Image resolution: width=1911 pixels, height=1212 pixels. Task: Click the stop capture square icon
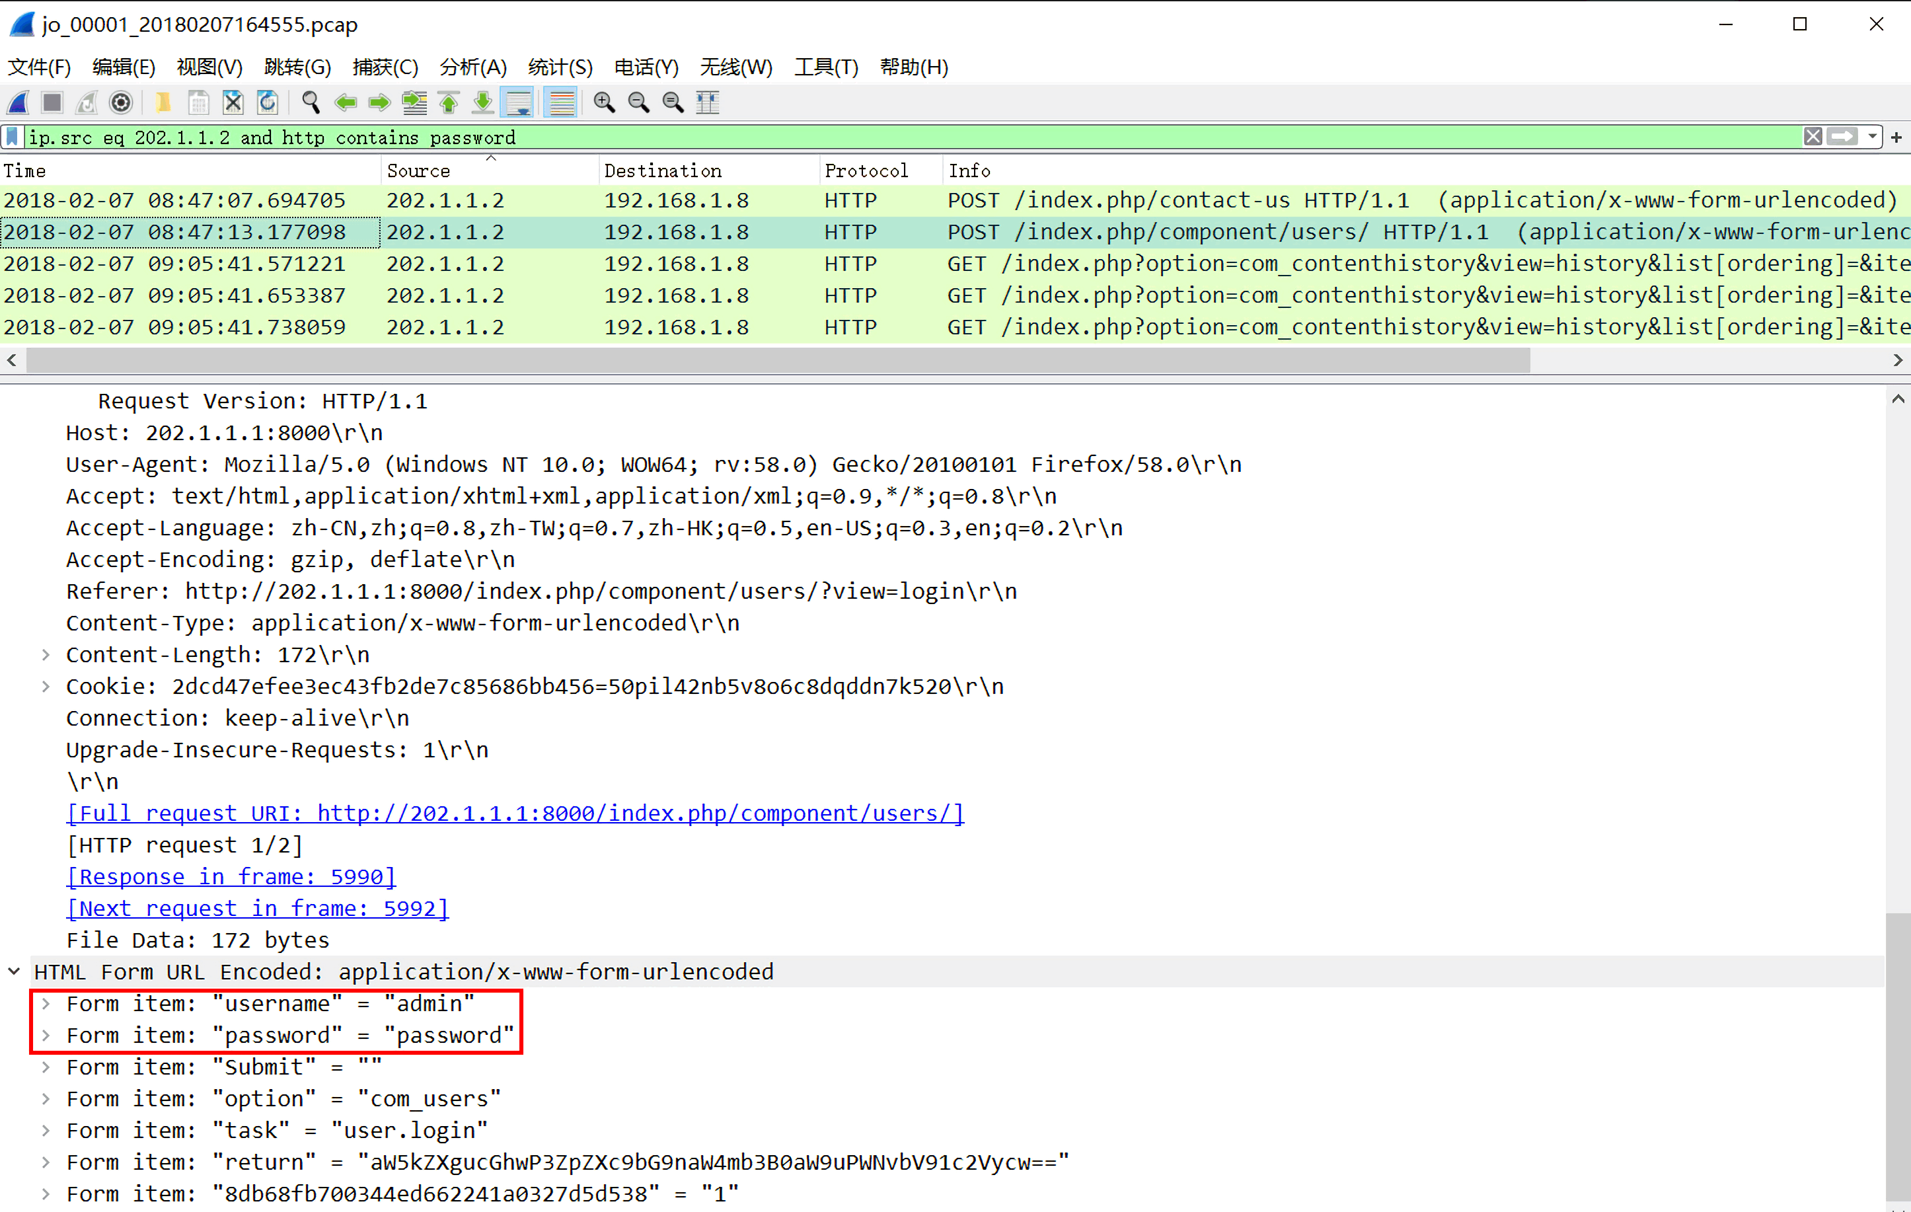pos(52,102)
